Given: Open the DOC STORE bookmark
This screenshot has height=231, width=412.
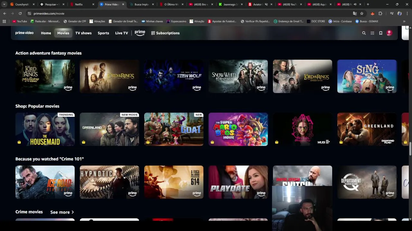Looking at the screenshot, I should [316, 21].
